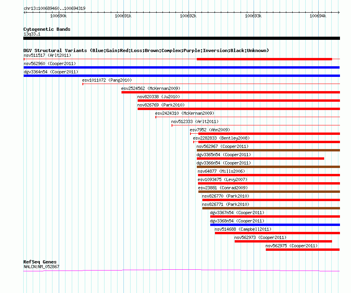Click esv23881 (Conrad2009) label
The image size is (351, 293).
point(223,188)
